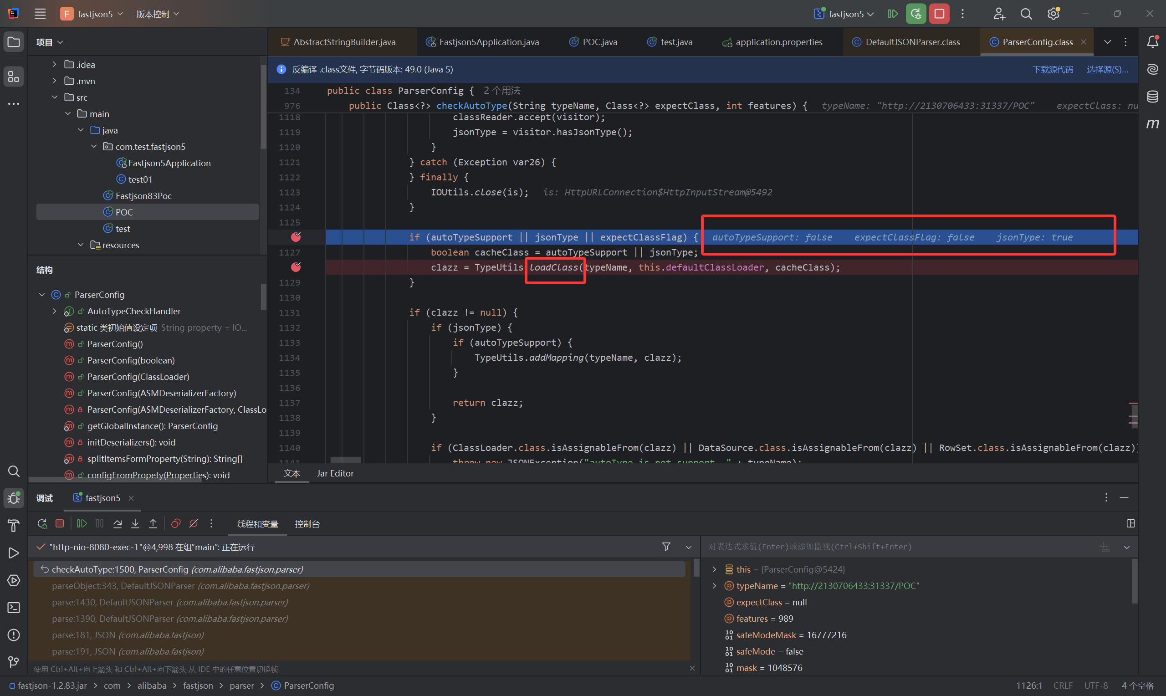This screenshot has width=1166, height=696.
Task: Switch to 控制台 console tab
Action: click(x=307, y=524)
